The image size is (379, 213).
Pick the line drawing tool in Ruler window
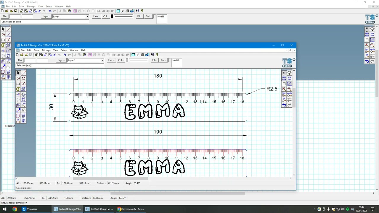click(x=23, y=73)
